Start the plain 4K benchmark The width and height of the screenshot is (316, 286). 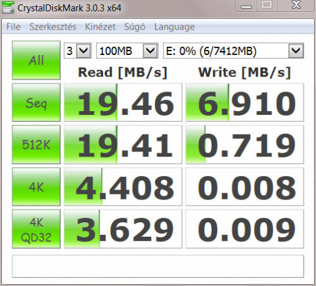coord(36,187)
